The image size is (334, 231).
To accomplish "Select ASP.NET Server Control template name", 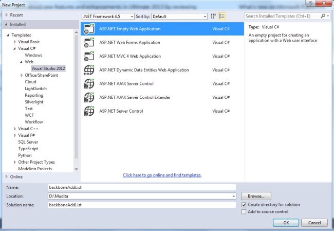I will pyautogui.click(x=121, y=111).
